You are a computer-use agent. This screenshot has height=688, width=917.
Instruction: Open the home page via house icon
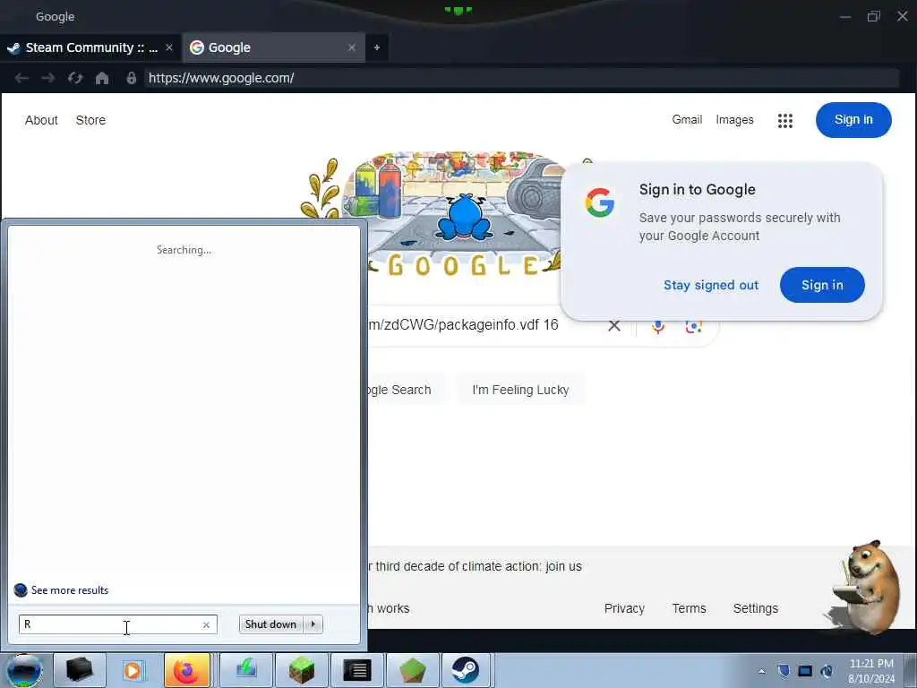[x=102, y=78]
